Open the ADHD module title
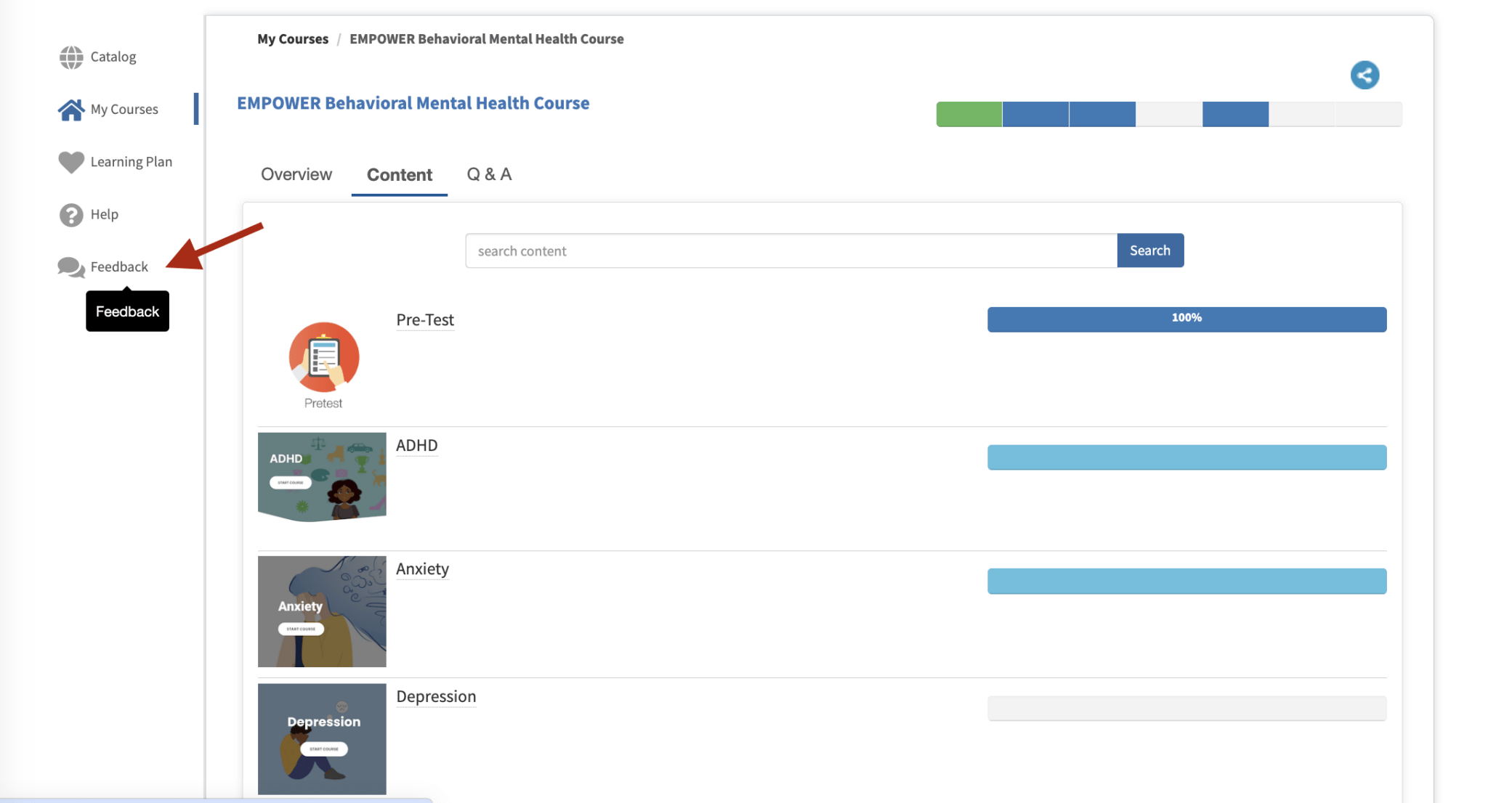Image resolution: width=1488 pixels, height=803 pixels. 417,445
